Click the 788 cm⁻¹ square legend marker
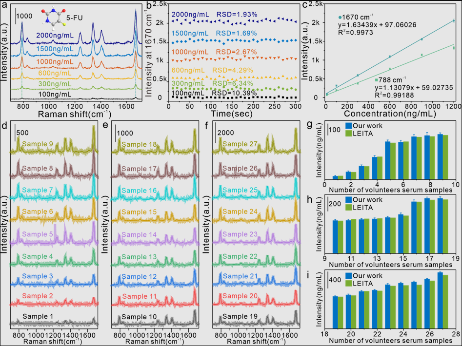Viewport: 462px width, 346px height. pos(376,80)
